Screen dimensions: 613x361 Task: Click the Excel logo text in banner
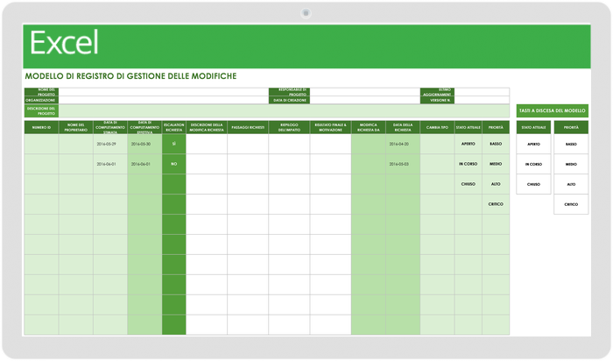click(64, 43)
